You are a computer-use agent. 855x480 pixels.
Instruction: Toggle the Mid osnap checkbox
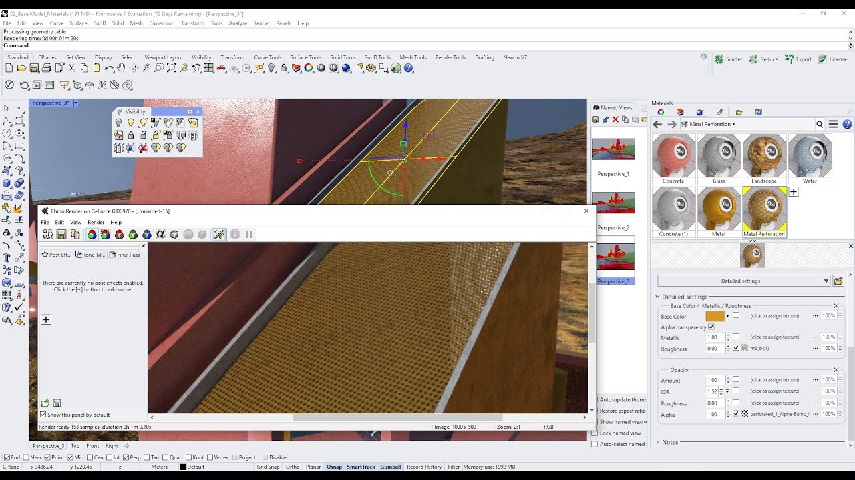tap(71, 457)
